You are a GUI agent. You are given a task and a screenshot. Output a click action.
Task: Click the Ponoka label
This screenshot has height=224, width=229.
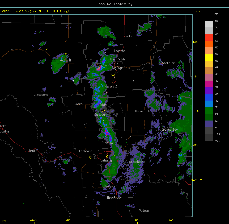[x=128, y=36]
